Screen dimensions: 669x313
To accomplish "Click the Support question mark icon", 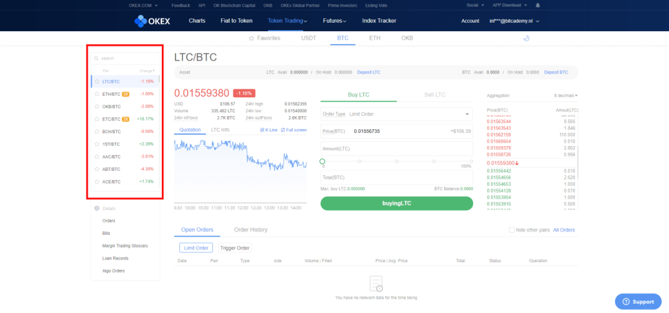I will pyautogui.click(x=626, y=301).
